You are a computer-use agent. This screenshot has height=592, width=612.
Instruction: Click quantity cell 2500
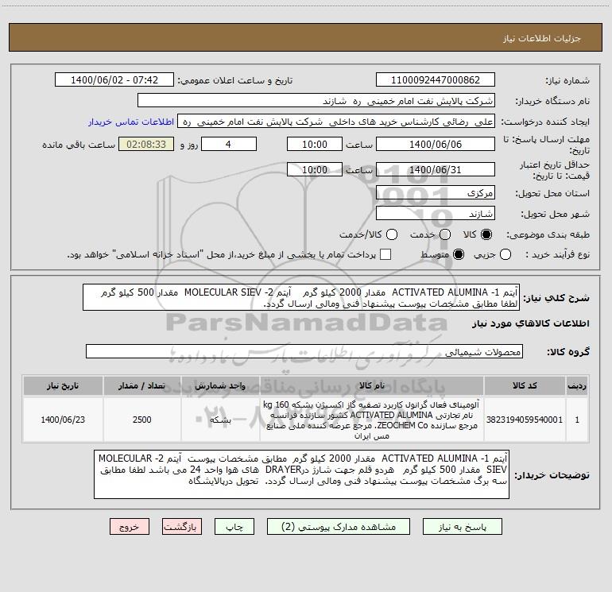141,420
